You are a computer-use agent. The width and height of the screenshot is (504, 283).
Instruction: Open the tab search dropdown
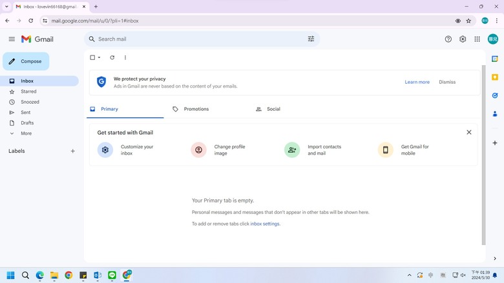6,6
